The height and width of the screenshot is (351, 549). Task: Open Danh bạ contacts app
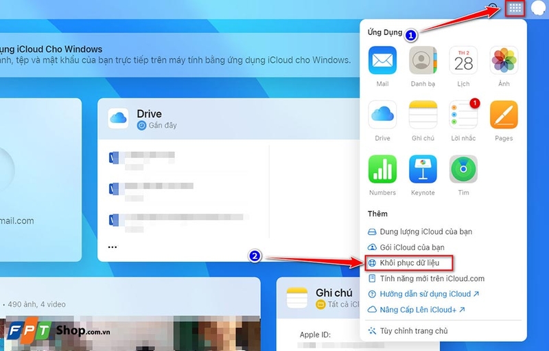click(x=423, y=60)
